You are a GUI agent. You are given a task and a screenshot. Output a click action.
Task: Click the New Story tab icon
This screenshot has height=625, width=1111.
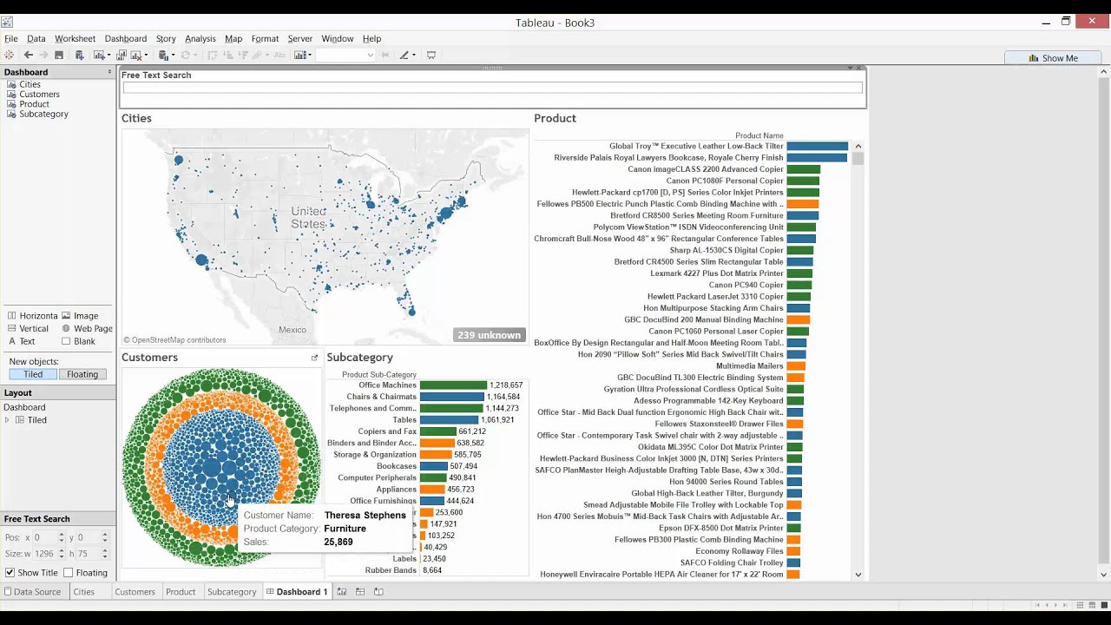pyautogui.click(x=378, y=592)
